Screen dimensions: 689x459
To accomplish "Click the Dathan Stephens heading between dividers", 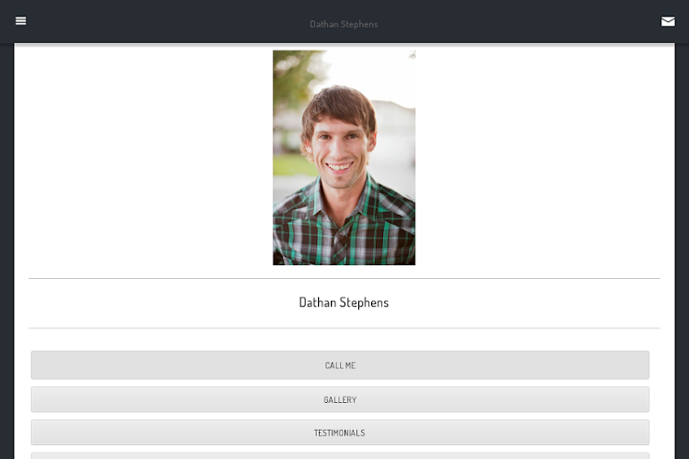I will (x=344, y=302).
